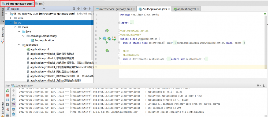
Task: Print the console output with printer icon
Action: tap(13, 109)
